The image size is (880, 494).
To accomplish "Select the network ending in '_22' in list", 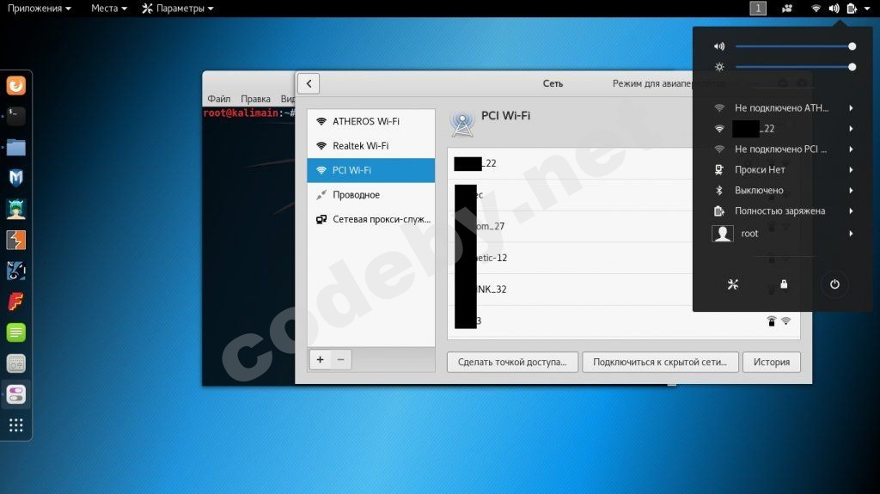I will pos(571,163).
